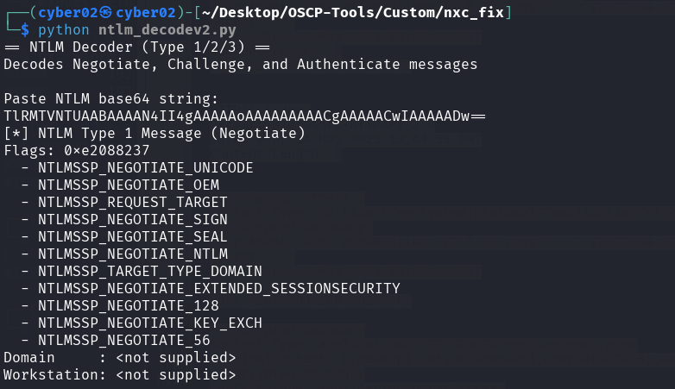Click the python command word at prompt
The image size is (675, 389).
point(63,30)
